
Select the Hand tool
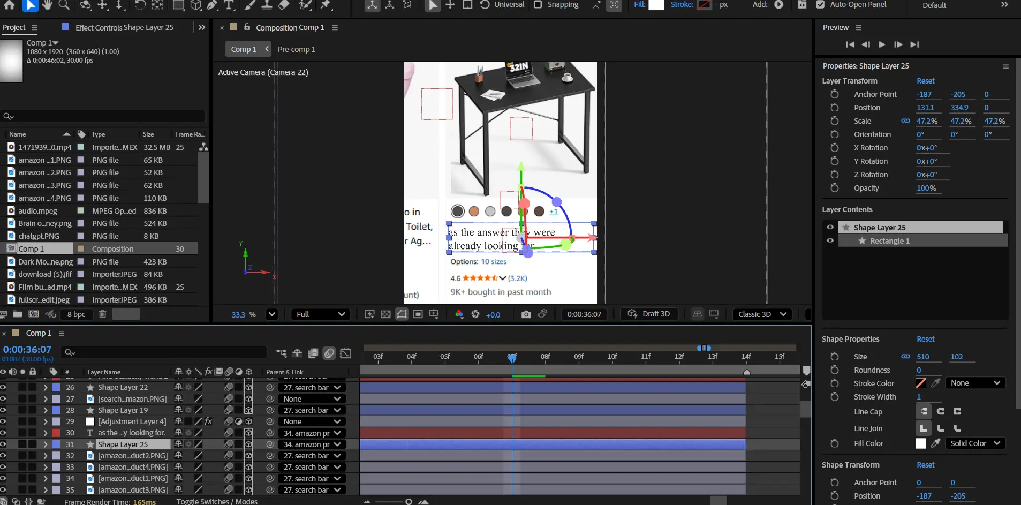click(47, 5)
